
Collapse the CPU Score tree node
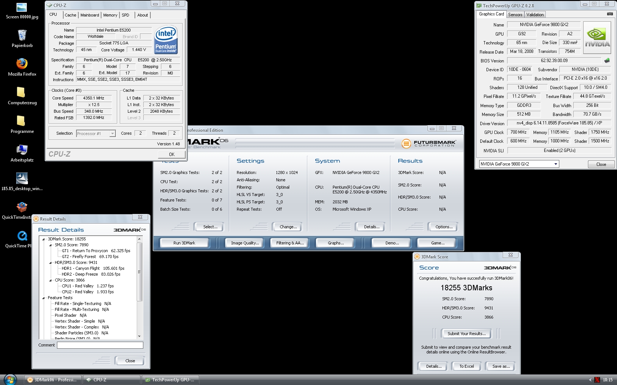[x=51, y=280]
